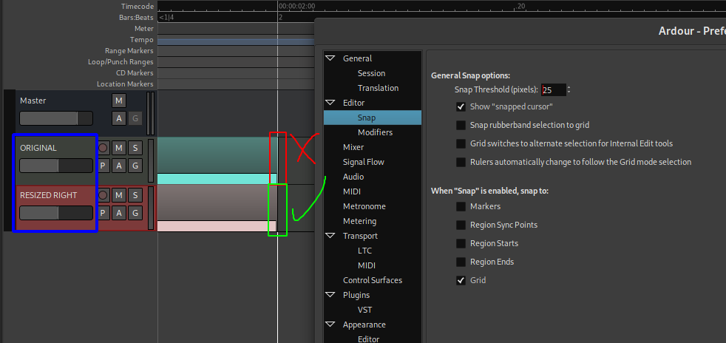Disable snapping to Grid
Image resolution: width=726 pixels, height=343 pixels.
tap(461, 280)
